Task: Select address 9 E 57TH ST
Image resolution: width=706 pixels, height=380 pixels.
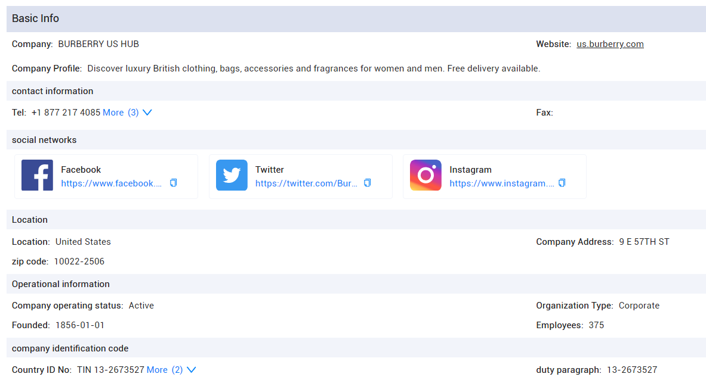Action: click(x=644, y=242)
